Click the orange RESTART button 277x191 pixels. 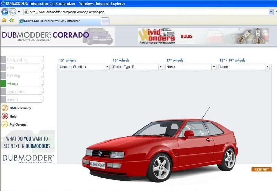pos(262,169)
